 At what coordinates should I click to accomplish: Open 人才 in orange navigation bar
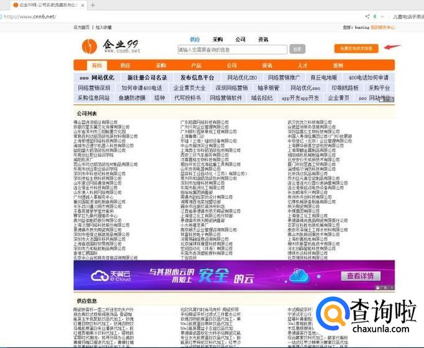303,66
